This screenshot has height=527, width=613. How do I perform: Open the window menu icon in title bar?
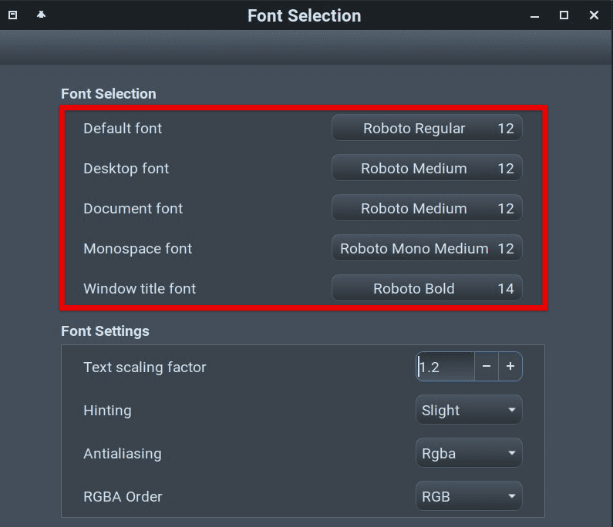tap(13, 15)
